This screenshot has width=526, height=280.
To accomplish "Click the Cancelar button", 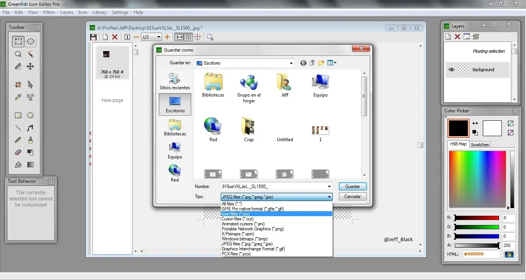I will coord(353,197).
